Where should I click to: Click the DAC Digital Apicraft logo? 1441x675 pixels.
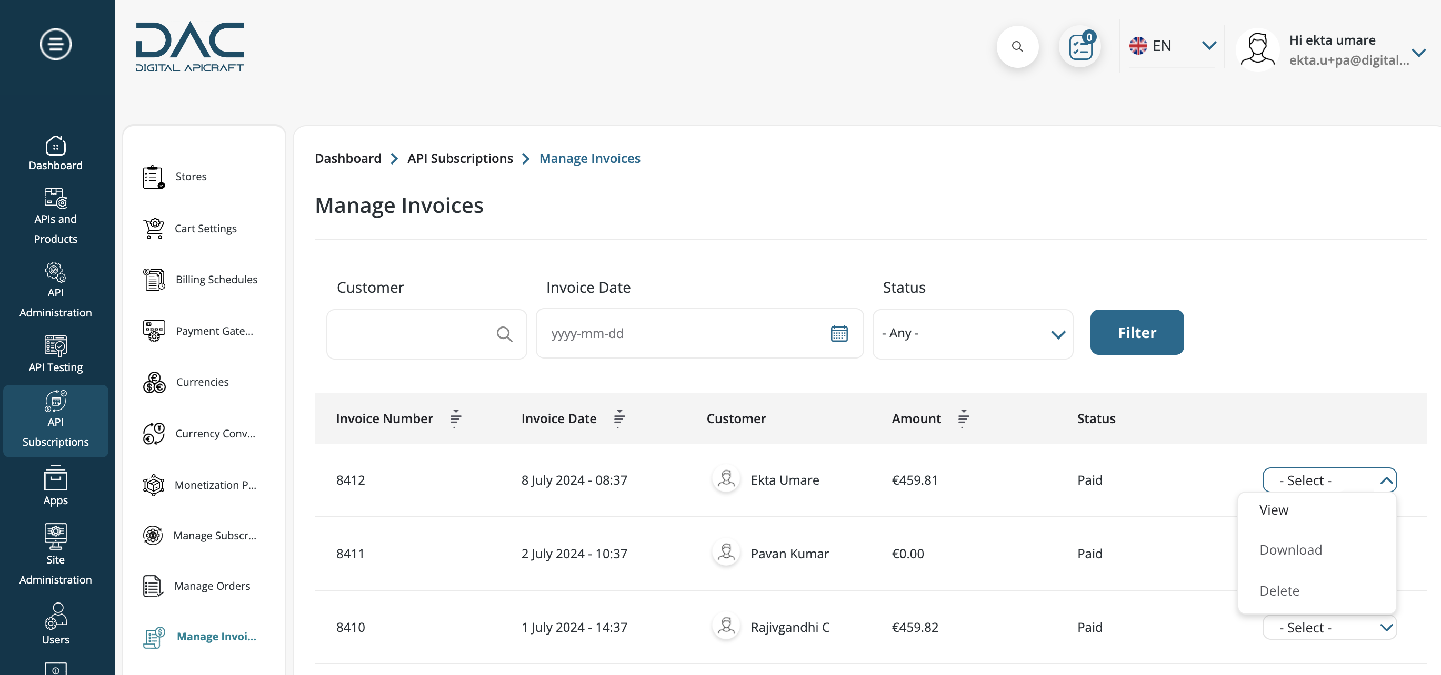pyautogui.click(x=189, y=47)
